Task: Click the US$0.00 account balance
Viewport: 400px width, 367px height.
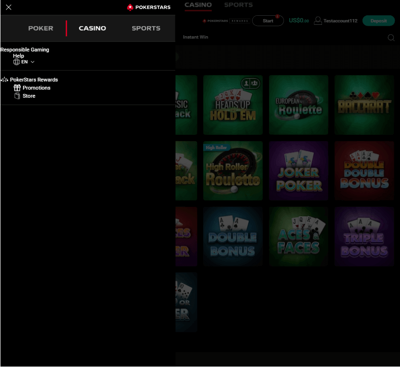Action: pos(299,20)
